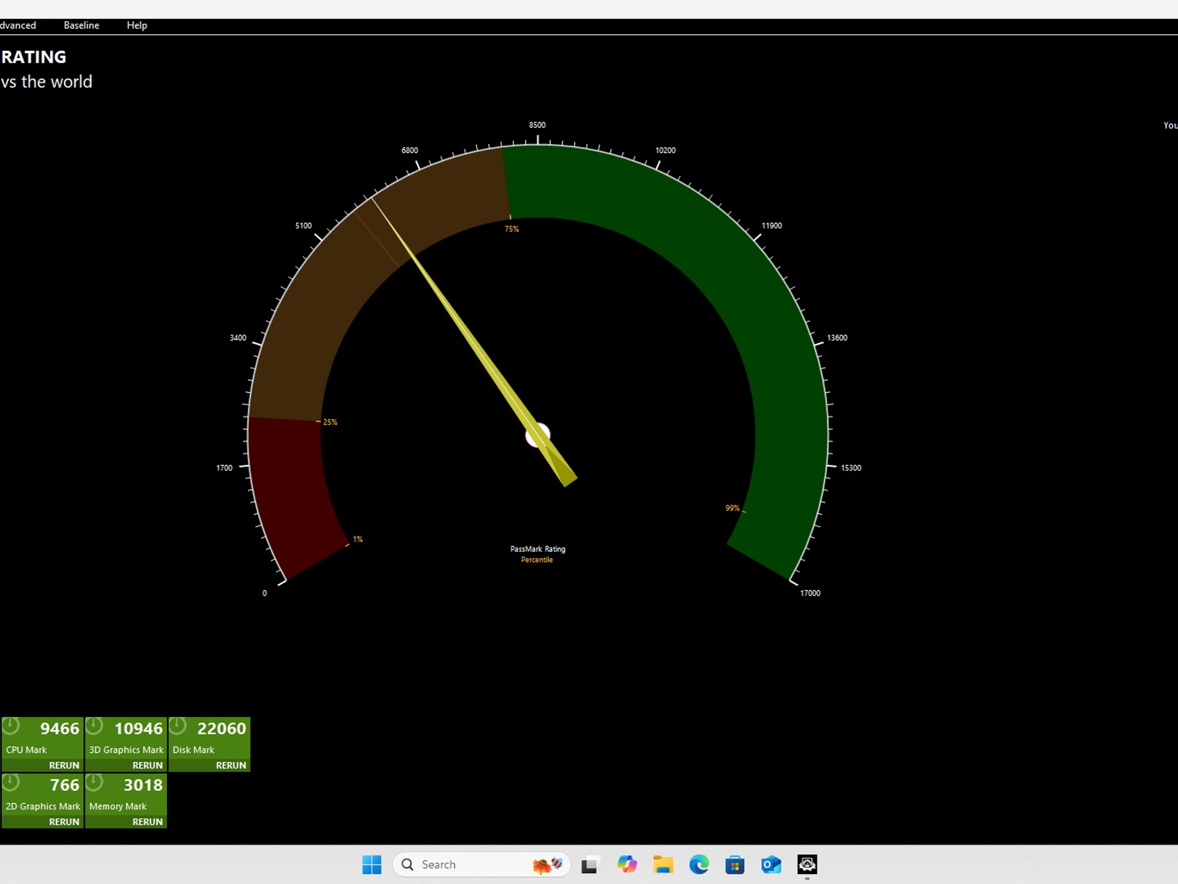Open File Explorer from the taskbar
This screenshot has height=884, width=1178.
point(663,864)
